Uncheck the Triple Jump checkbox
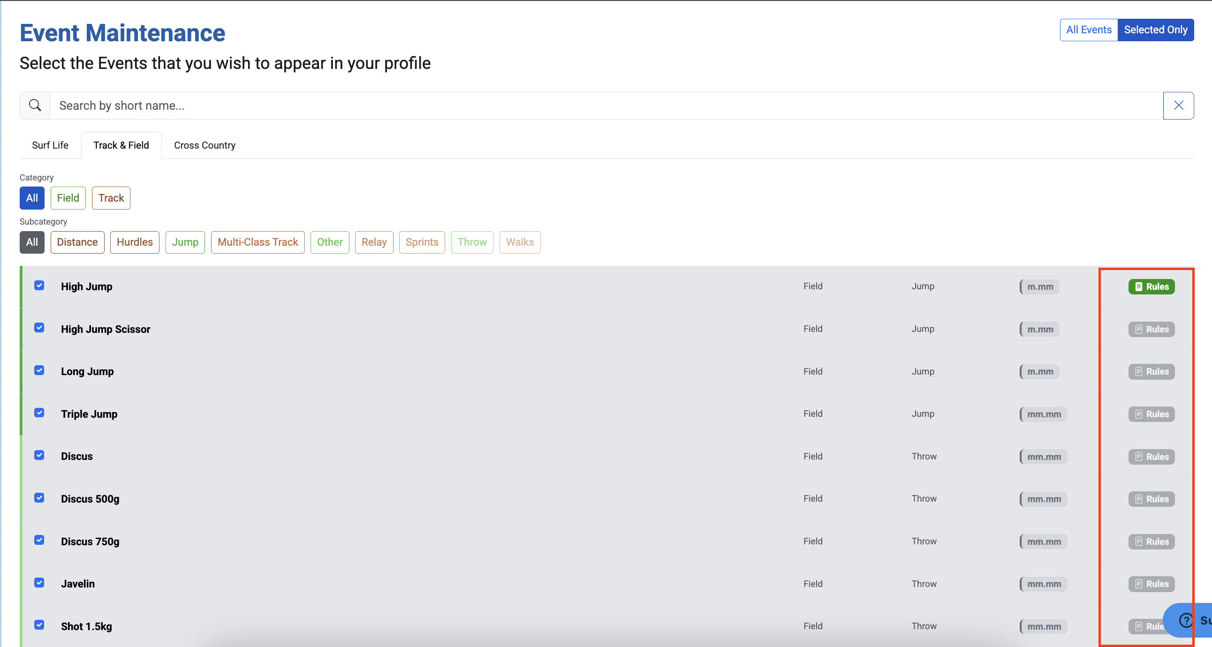This screenshot has width=1212, height=647. pyautogui.click(x=39, y=413)
